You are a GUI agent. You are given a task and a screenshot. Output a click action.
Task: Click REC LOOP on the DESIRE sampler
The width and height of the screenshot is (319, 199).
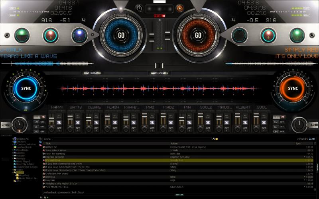(x=96, y=117)
